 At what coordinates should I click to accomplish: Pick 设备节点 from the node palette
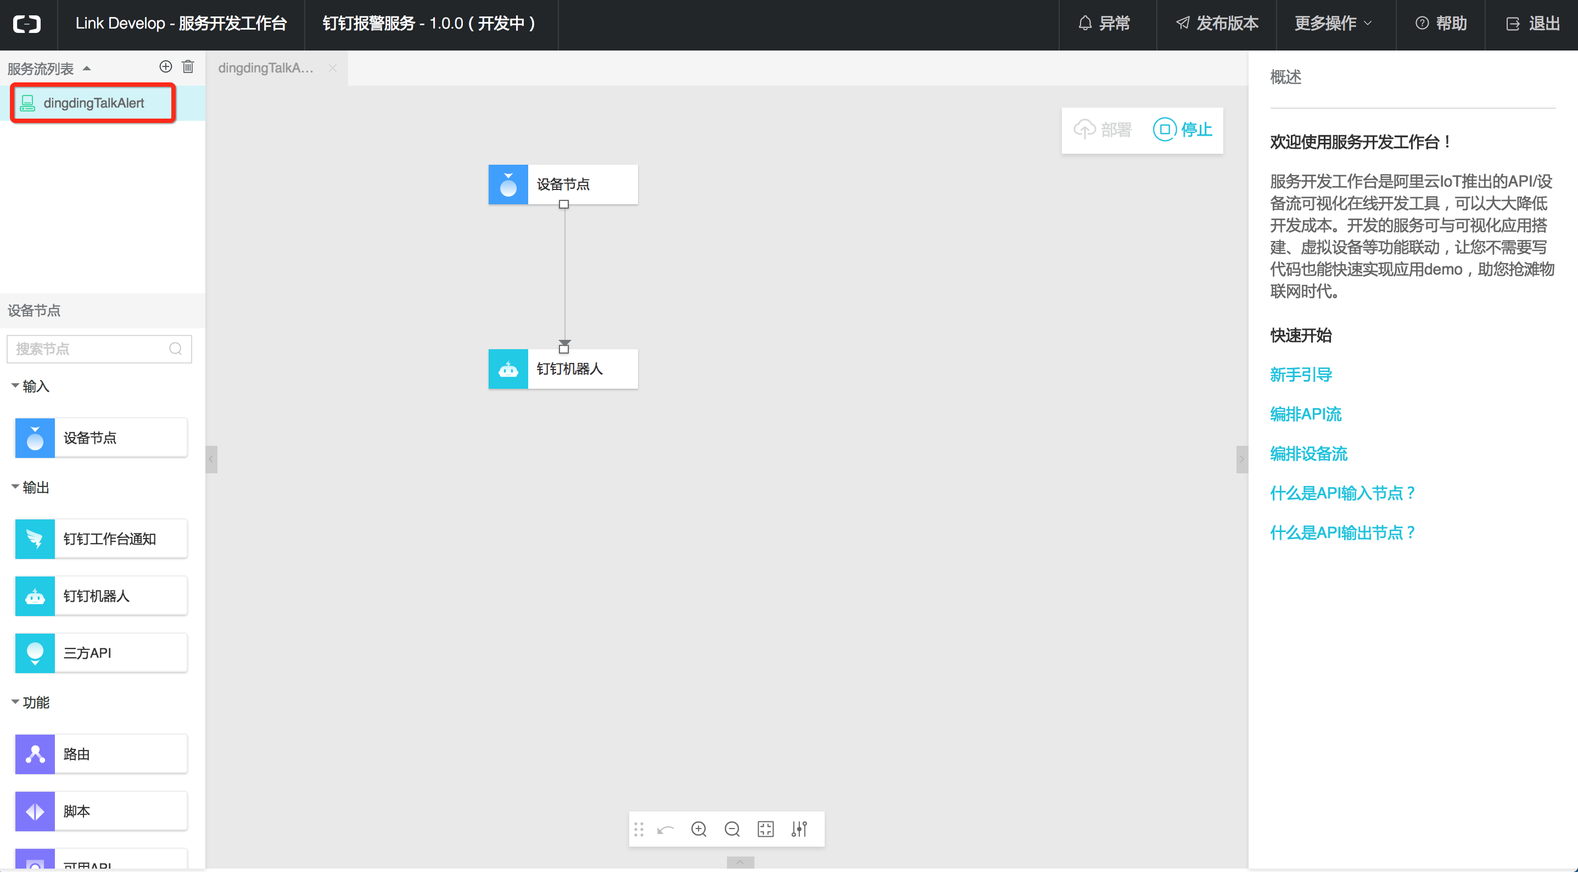101,438
